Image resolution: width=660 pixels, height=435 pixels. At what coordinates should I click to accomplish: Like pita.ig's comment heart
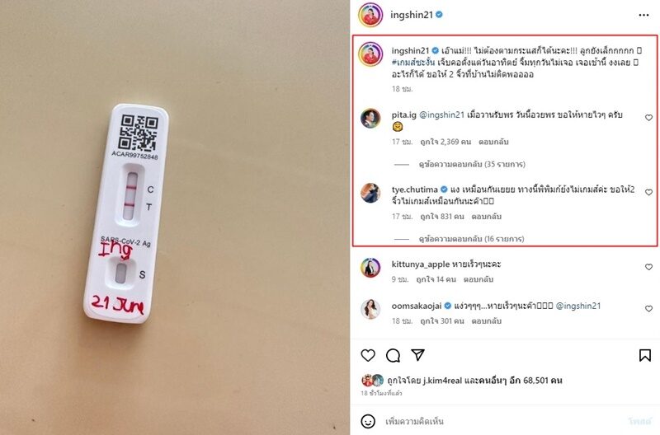click(648, 118)
